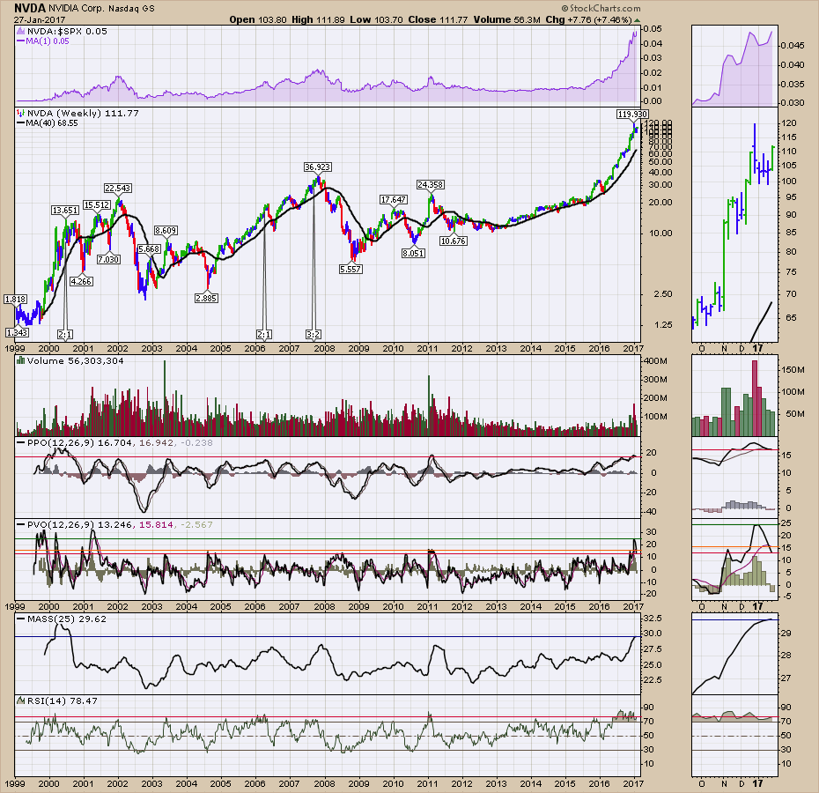
Task: Select the NVDA ticker symbol in the title
Action: click(x=30, y=8)
